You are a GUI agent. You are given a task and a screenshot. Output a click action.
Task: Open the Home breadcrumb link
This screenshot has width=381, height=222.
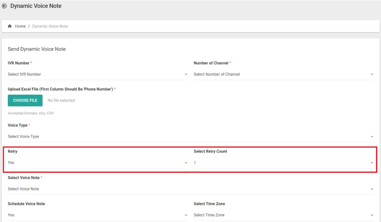[20, 26]
